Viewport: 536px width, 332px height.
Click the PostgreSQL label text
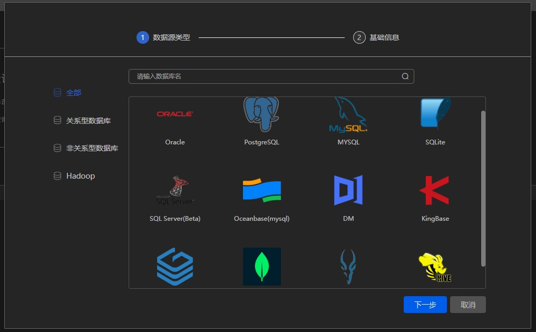pos(261,142)
